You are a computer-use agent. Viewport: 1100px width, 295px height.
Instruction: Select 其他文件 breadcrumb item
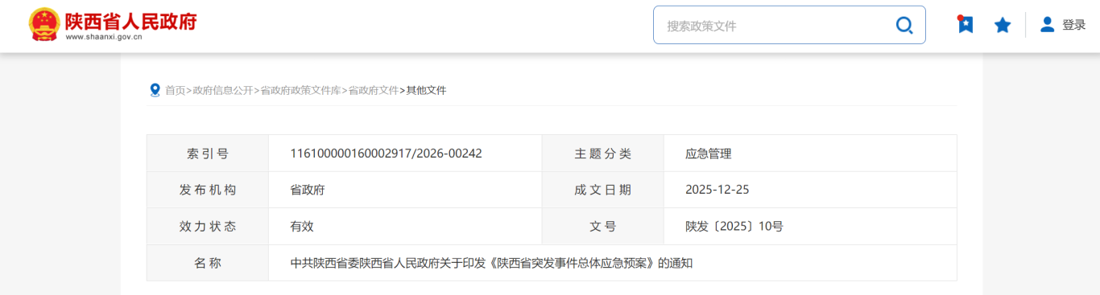[x=426, y=91]
